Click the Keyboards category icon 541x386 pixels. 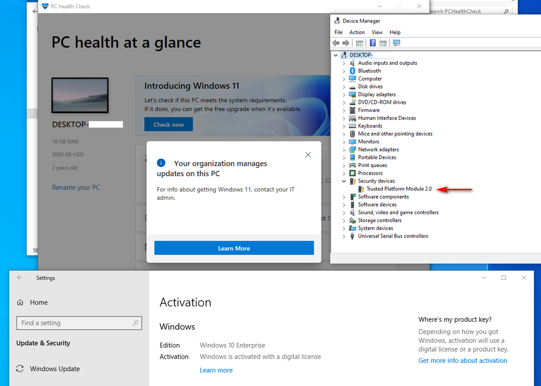[352, 126]
